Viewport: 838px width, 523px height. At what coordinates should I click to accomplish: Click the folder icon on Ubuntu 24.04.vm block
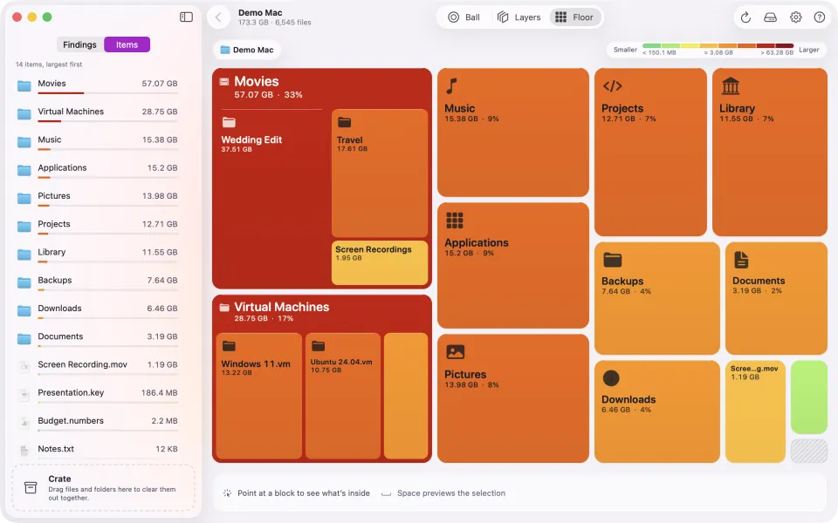click(x=318, y=346)
